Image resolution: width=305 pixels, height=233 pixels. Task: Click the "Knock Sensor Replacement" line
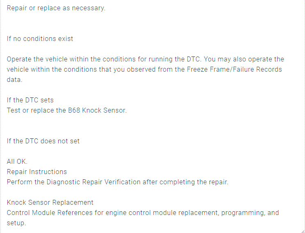pyautogui.click(x=50, y=202)
